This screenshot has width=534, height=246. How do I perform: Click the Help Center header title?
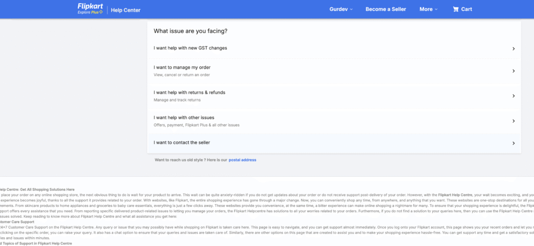[x=126, y=10]
